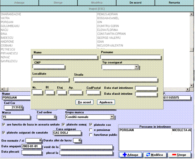Click the CNP input field
This screenshot has width=195, height=159.
[x=48, y=67]
